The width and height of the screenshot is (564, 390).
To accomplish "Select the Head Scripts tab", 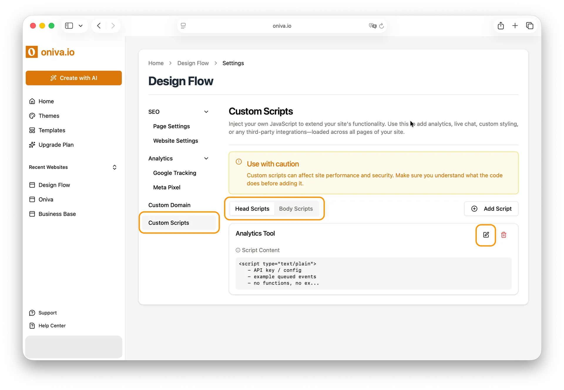I will 252,209.
